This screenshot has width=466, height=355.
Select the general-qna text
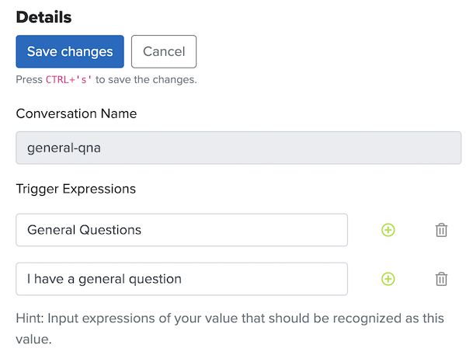(x=62, y=148)
